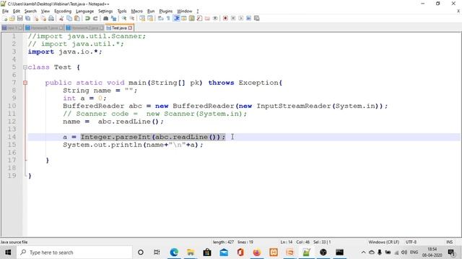462x259 pixels.
Task: Create a new file from the toolbar
Action: 4,18
